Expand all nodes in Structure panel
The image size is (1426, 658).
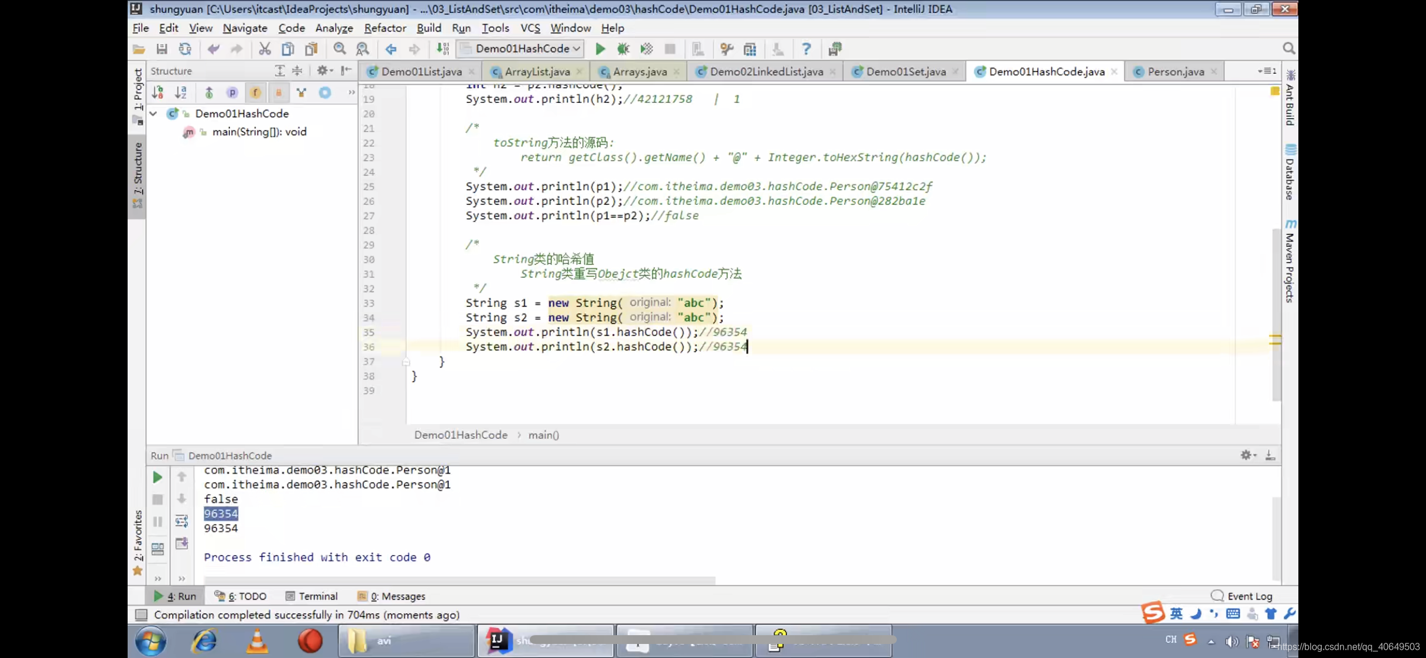(279, 71)
